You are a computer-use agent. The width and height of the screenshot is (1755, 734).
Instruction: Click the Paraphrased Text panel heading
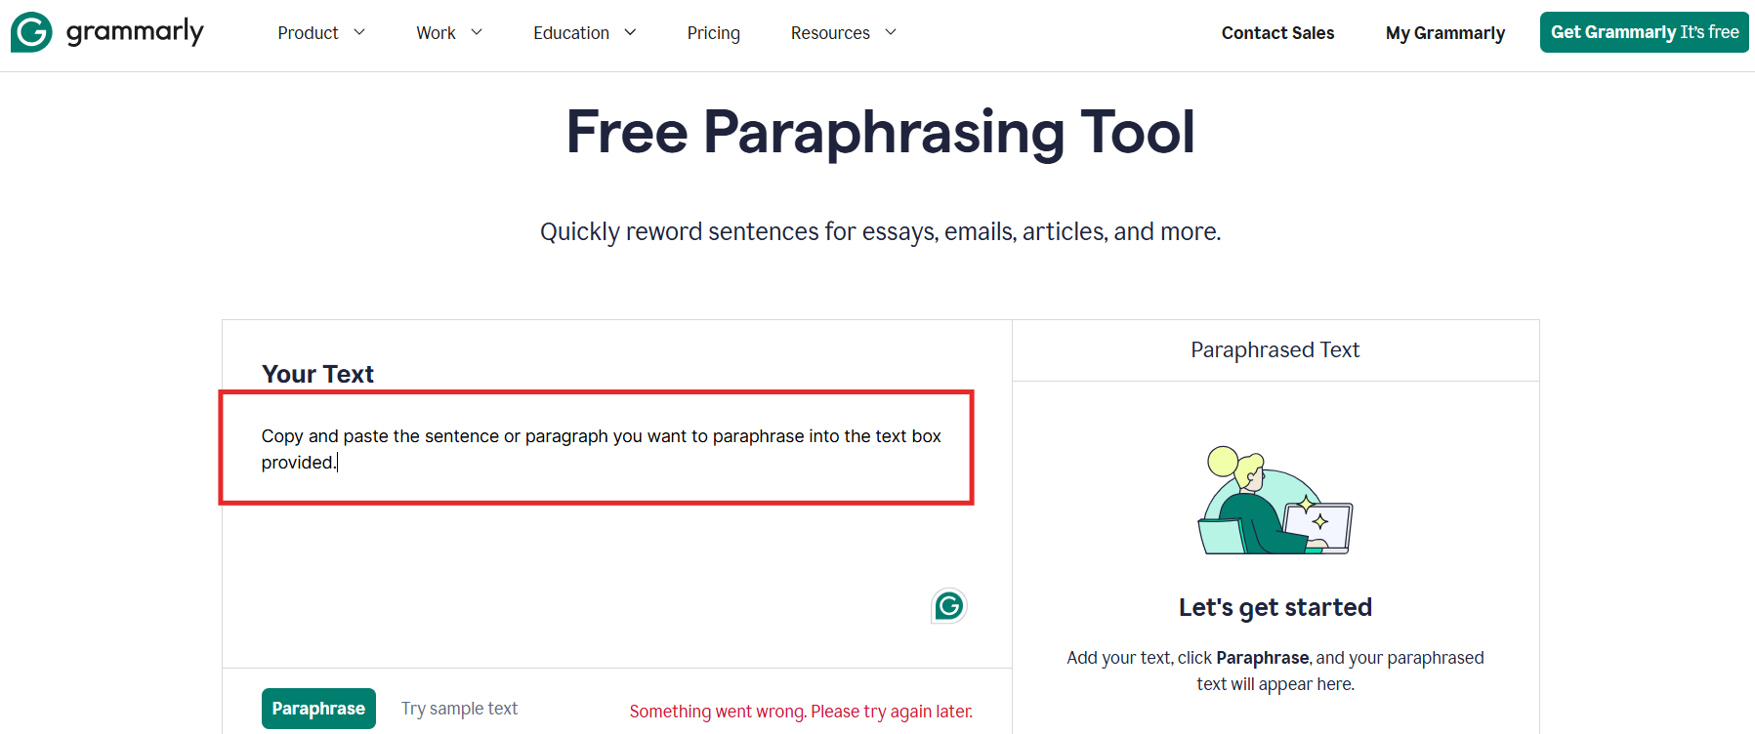[1274, 350]
